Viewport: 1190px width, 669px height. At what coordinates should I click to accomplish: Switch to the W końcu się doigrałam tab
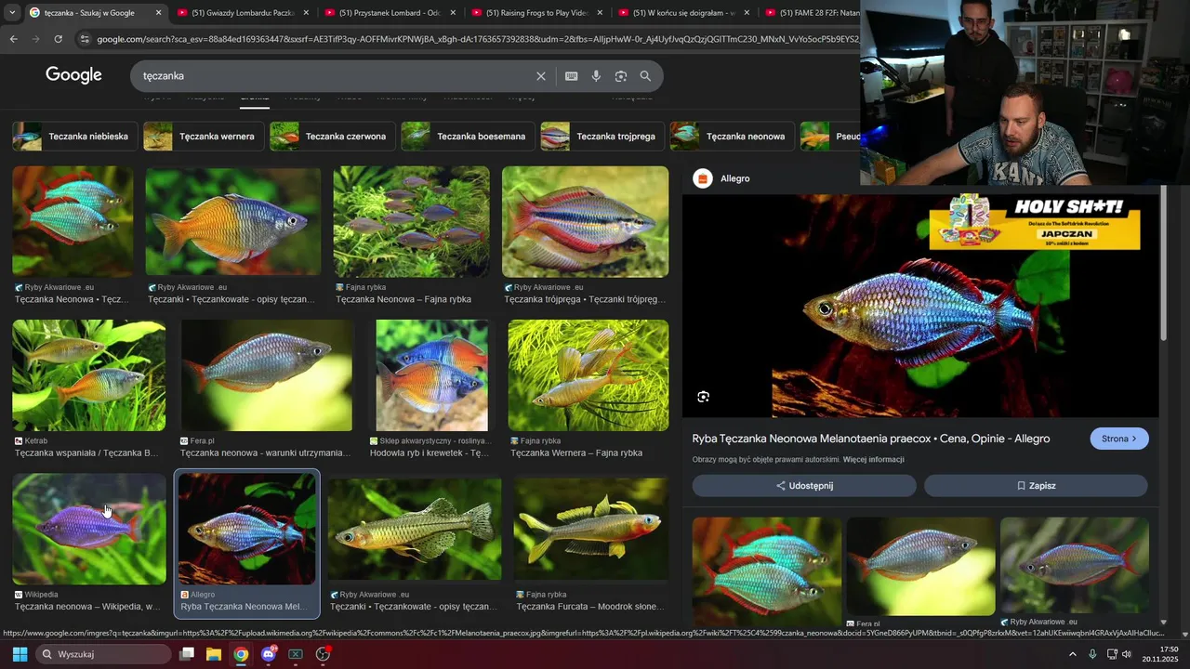[683, 13]
